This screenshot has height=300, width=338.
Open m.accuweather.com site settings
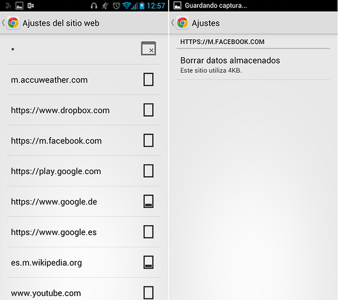[x=84, y=79]
